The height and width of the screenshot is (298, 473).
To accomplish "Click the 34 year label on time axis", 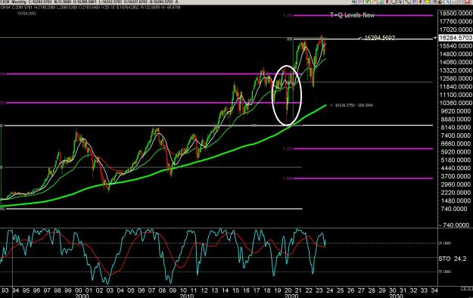I will (x=434, y=290).
